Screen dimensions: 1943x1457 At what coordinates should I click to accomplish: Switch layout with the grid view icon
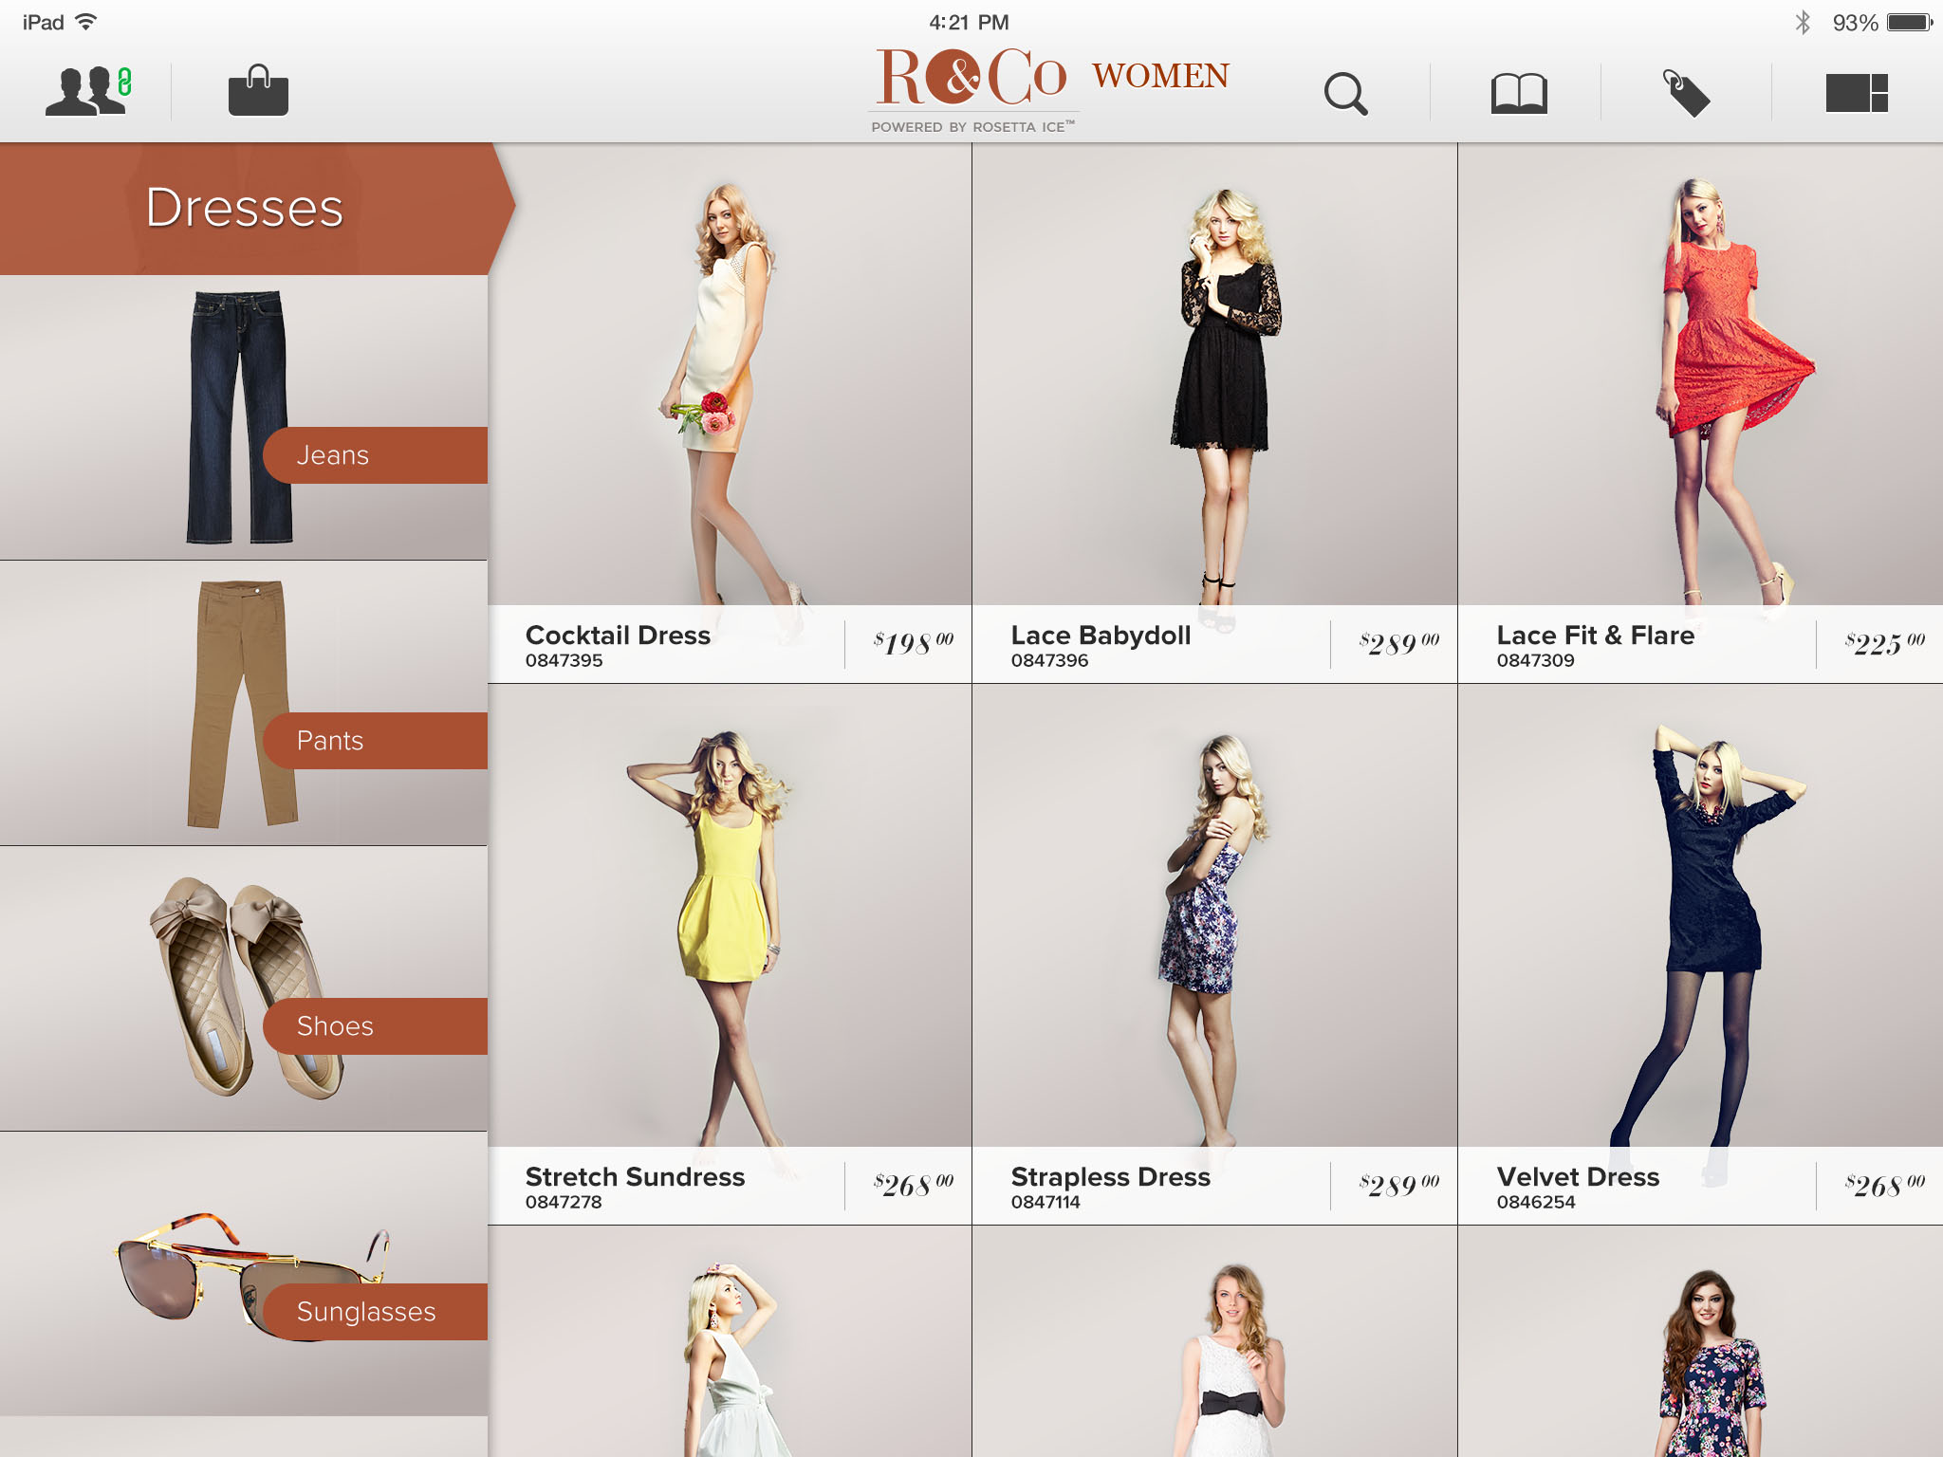coord(1856,94)
